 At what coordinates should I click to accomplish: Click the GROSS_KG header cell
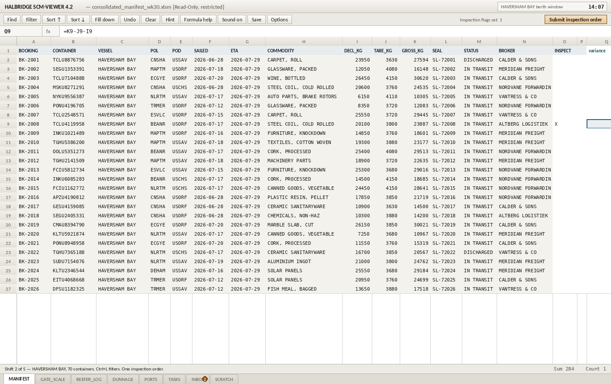[x=415, y=51]
